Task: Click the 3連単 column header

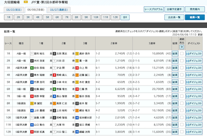Action: pyautogui.click(x=152, y=43)
